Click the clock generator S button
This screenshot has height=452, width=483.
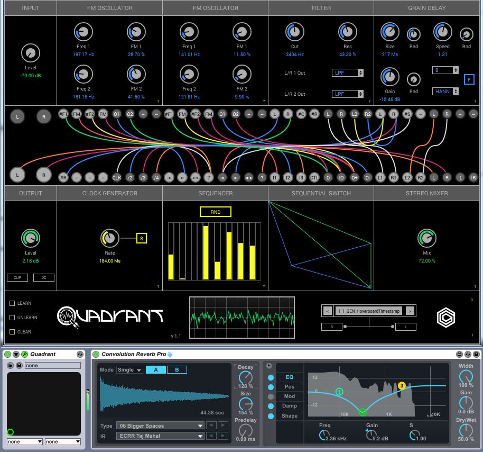click(x=142, y=238)
